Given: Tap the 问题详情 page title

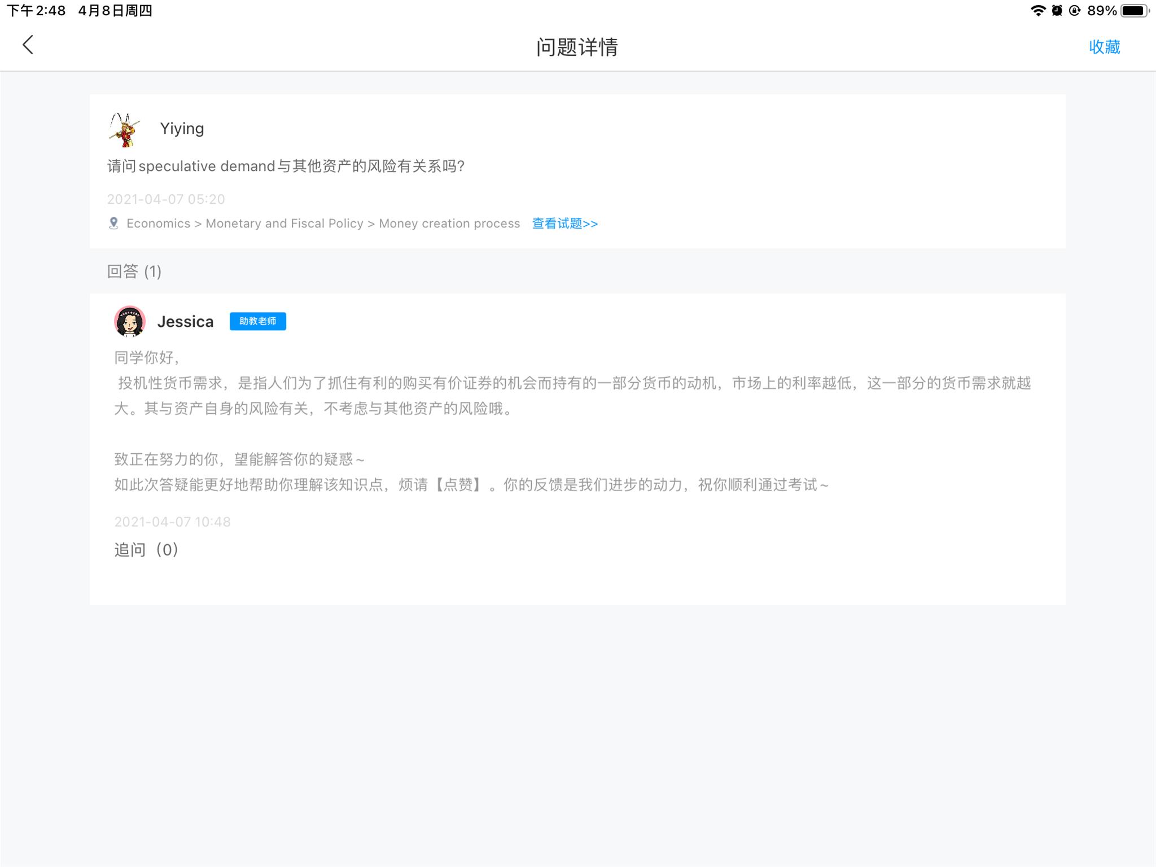Looking at the screenshot, I should (x=577, y=47).
